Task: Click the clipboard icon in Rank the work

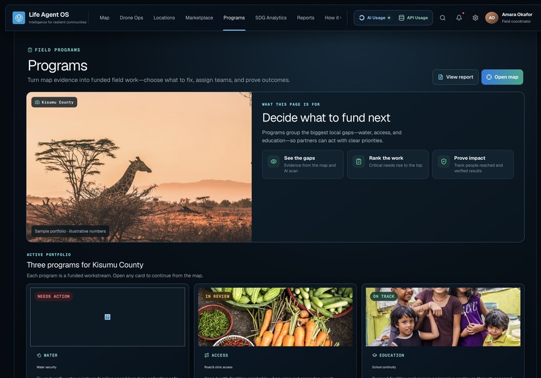Action: coord(358,161)
